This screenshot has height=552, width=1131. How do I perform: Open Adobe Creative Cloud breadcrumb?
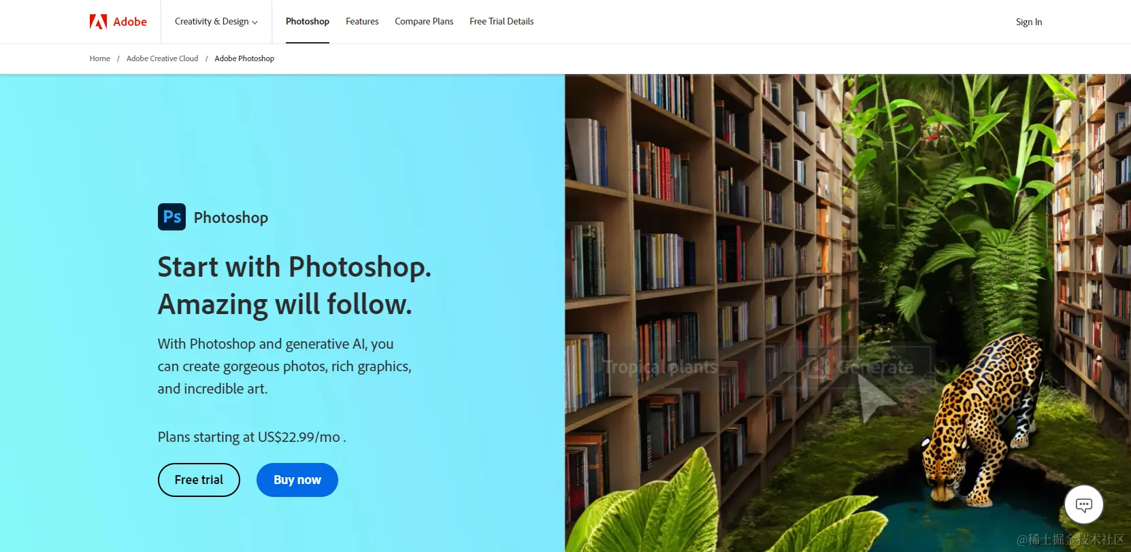(163, 58)
